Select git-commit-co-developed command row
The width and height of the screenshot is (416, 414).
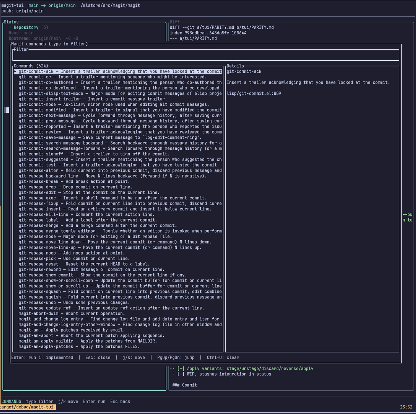118,88
